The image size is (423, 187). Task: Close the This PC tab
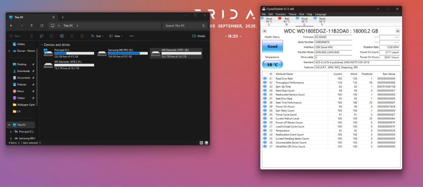coord(53,17)
